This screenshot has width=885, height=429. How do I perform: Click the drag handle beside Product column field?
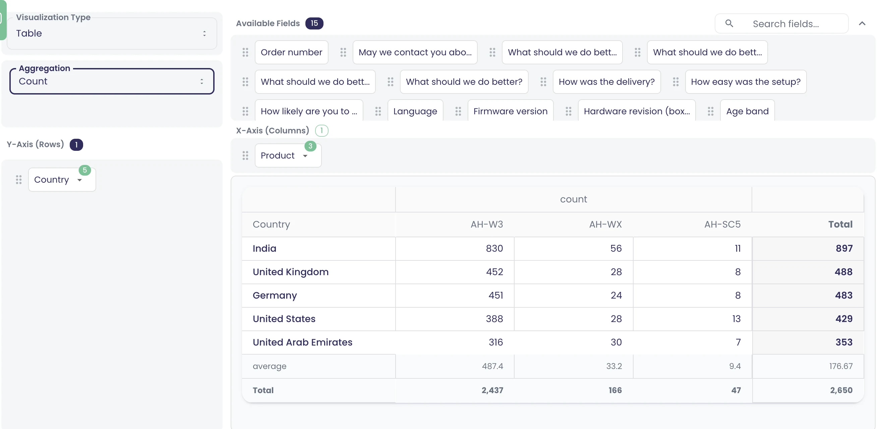click(245, 156)
